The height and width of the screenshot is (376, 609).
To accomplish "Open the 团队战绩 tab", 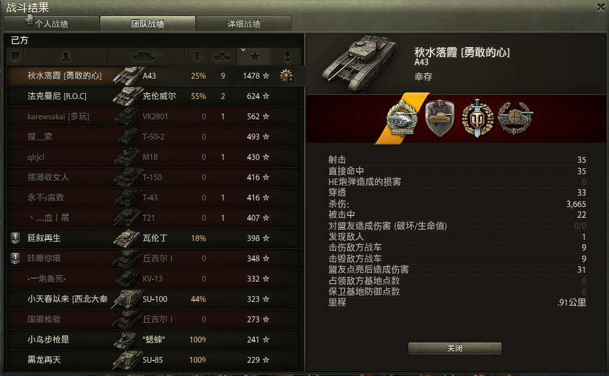I will point(147,24).
